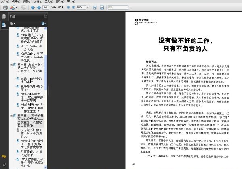Select the 第三章 忠诚与敬业 bookmark
242x169 pixels.
[30, 70]
